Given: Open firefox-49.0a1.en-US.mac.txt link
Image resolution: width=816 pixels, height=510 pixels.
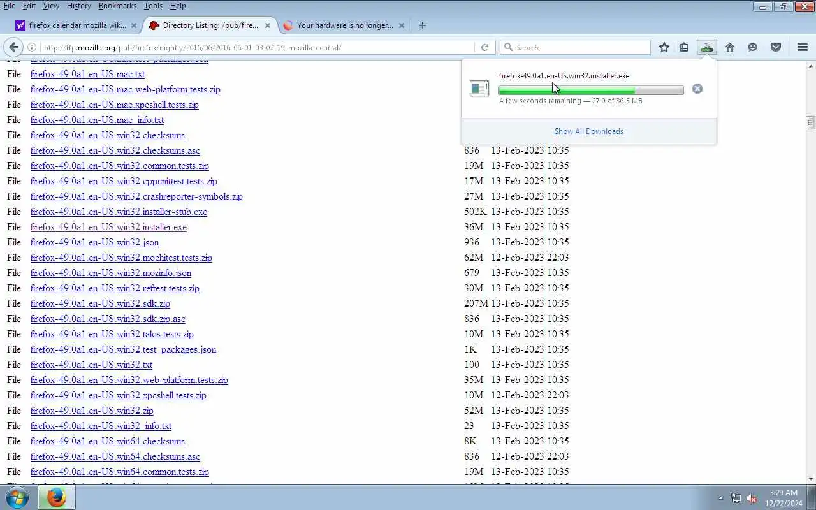Looking at the screenshot, I should pyautogui.click(x=88, y=74).
